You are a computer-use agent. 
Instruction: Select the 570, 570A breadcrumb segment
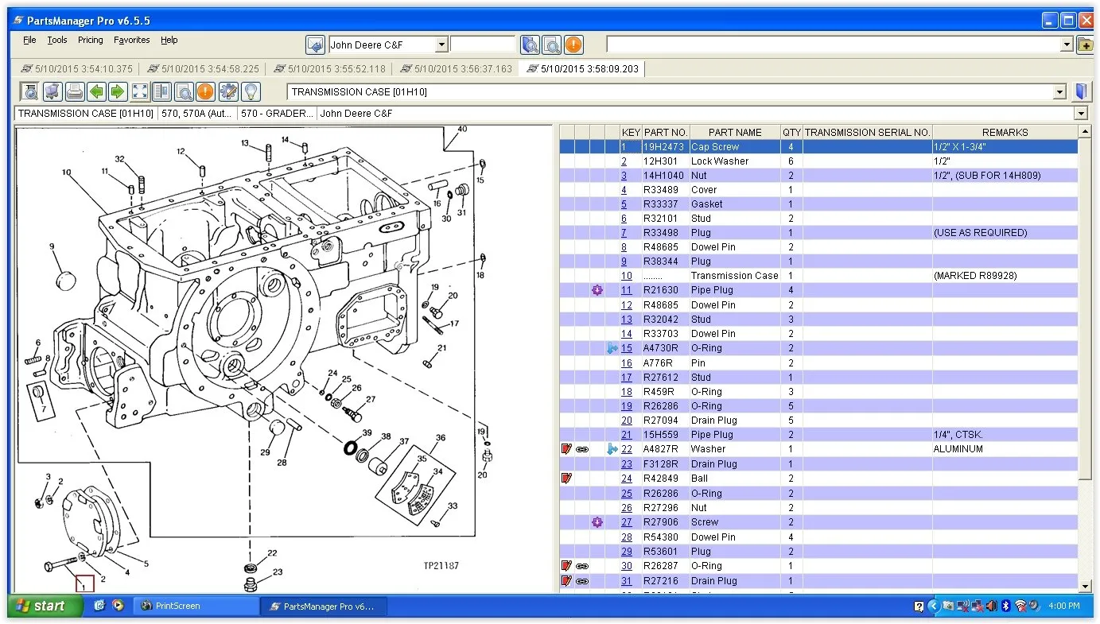[197, 114]
